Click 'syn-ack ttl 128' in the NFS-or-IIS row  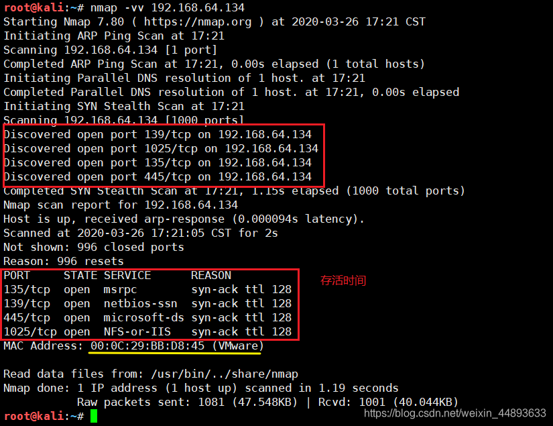click(x=241, y=332)
